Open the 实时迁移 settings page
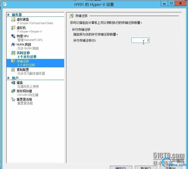This screenshot has width=188, height=169. tap(35, 55)
